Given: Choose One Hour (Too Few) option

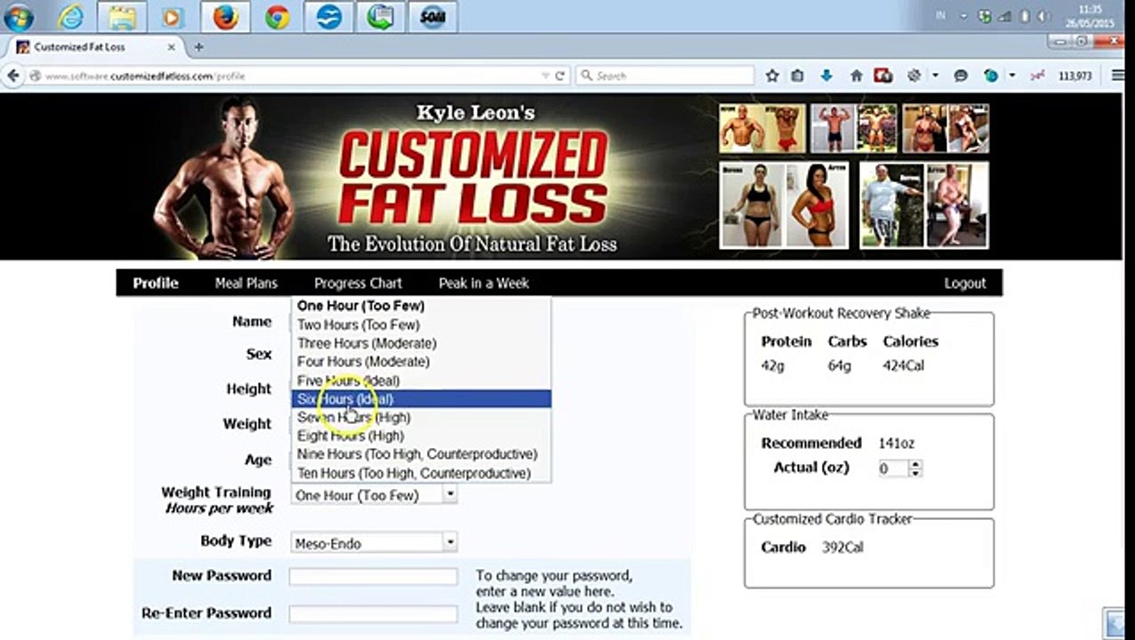Looking at the screenshot, I should 422,306.
